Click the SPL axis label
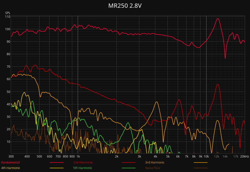This screenshot has height=172, width=250. click(8, 13)
